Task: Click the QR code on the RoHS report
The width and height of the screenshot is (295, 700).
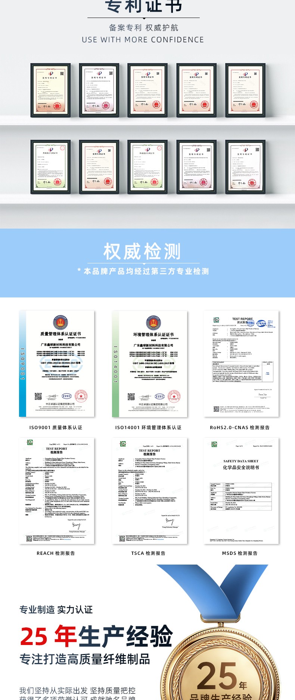Action: coord(217,409)
